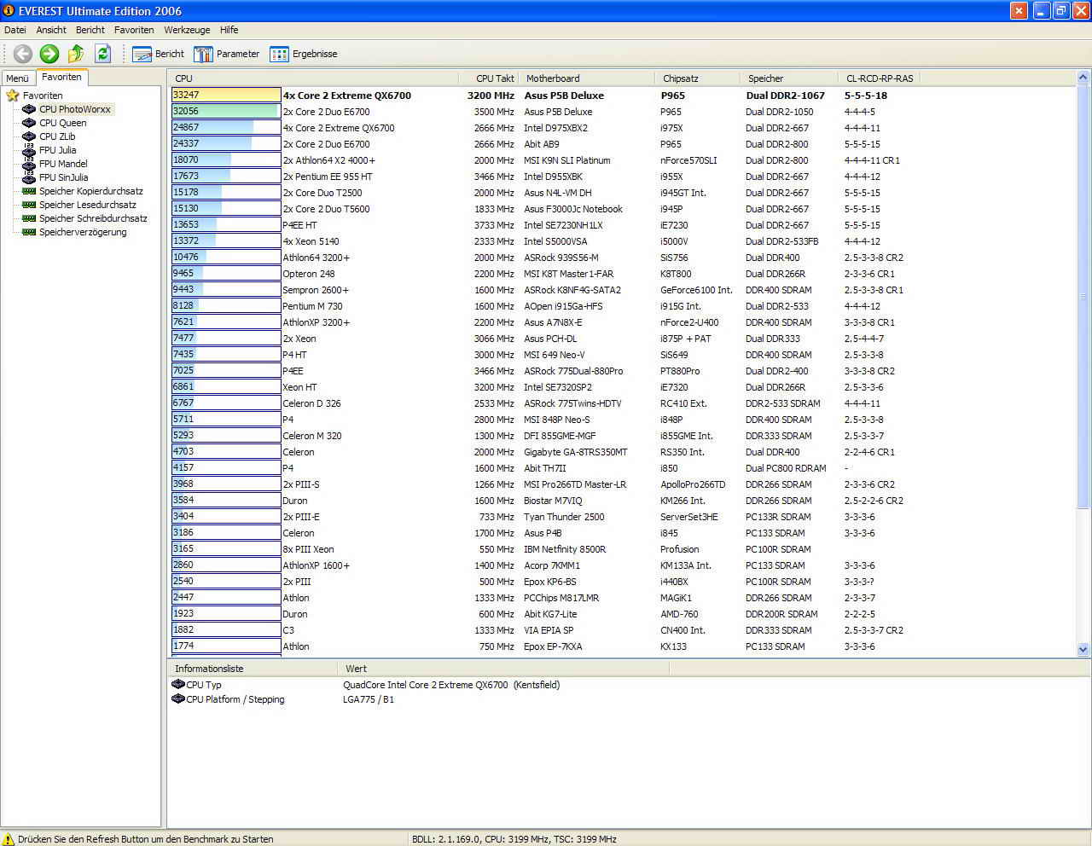The width and height of the screenshot is (1092, 846).
Task: Select the 32056 green score bar
Action: click(x=226, y=111)
